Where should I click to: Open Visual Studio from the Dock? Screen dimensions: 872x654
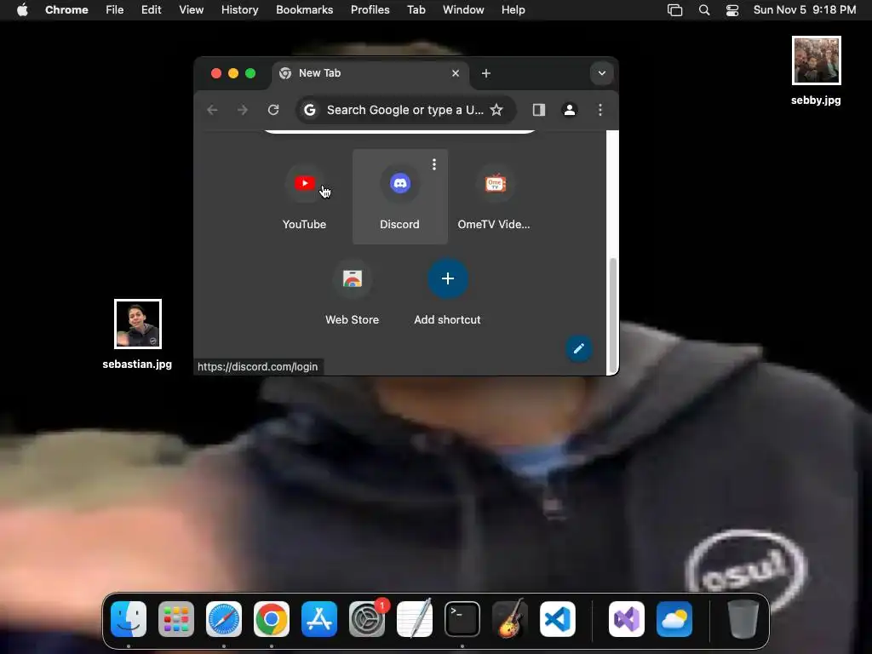coord(627,619)
